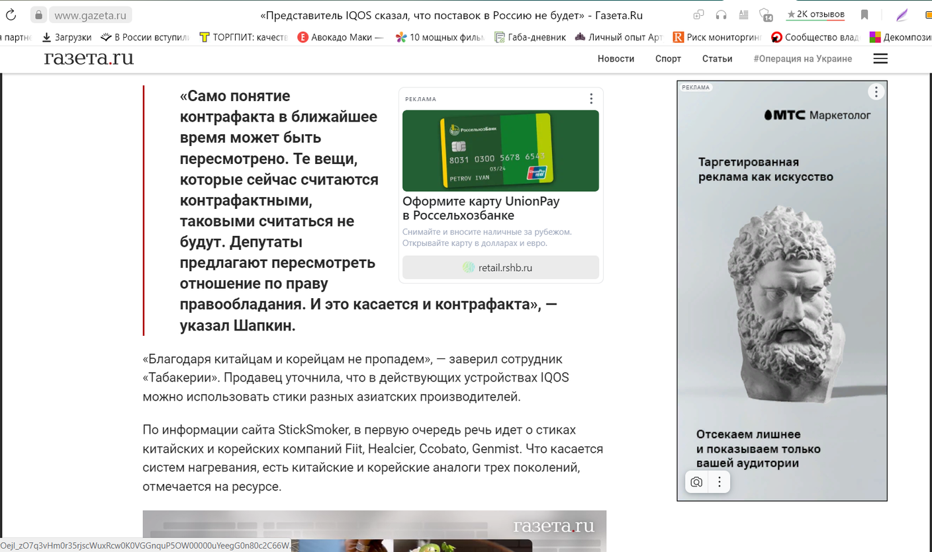Click the quote ending with указал Шапкин
Viewport: 932px width, 552px height.
point(368,211)
